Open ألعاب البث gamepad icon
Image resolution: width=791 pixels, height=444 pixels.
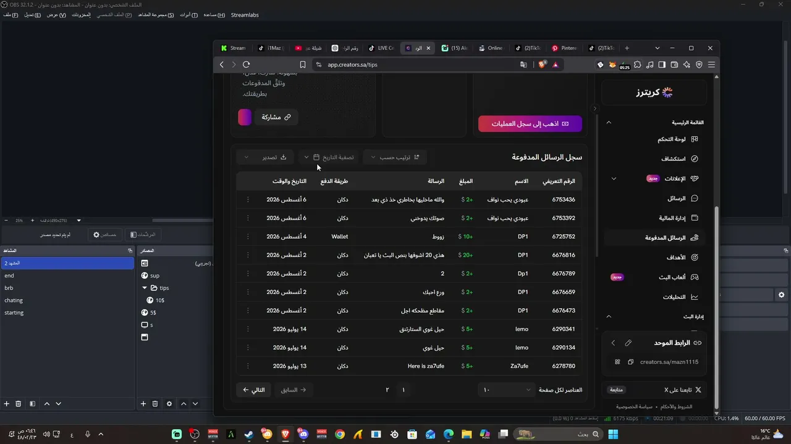tap(695, 277)
